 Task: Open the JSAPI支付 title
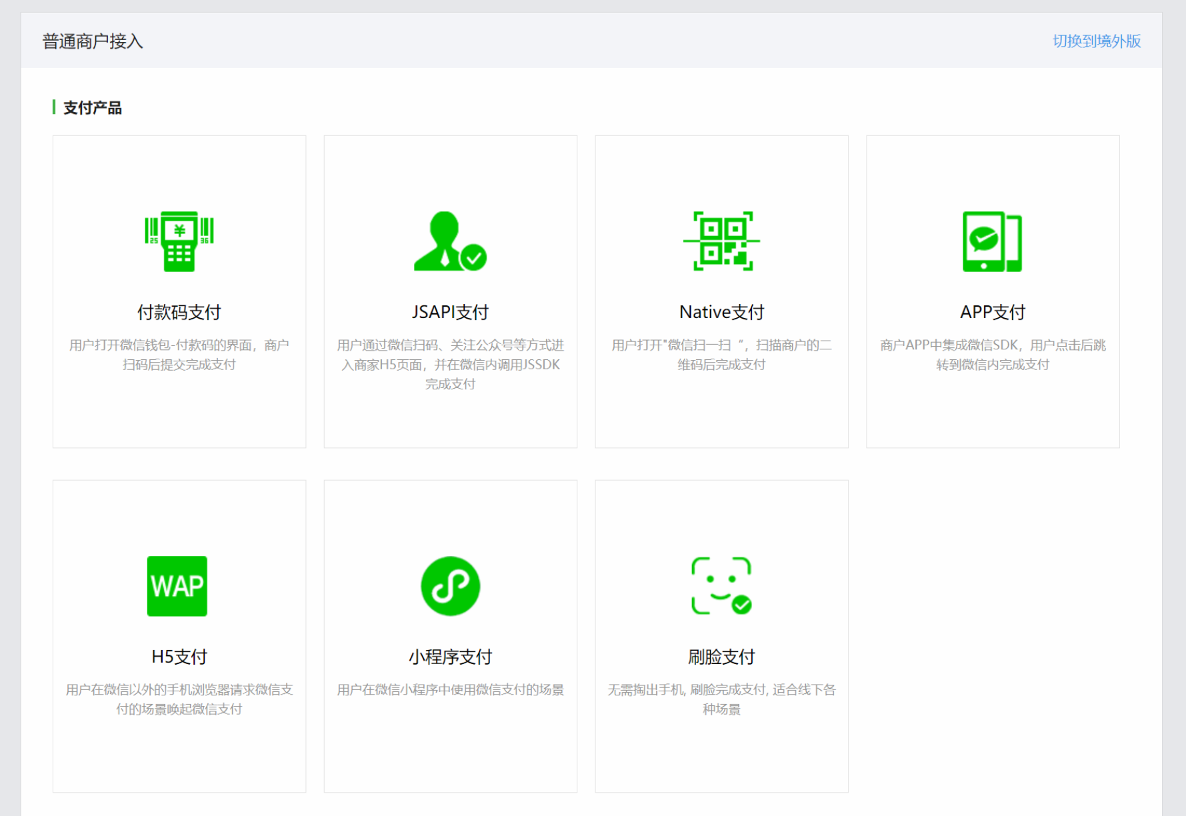tap(450, 312)
